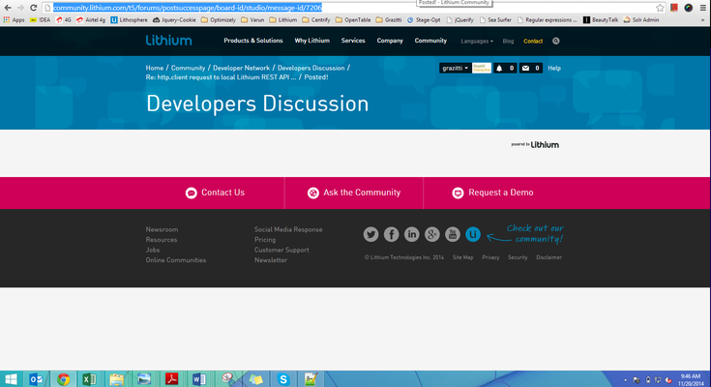Open the Newsroom footer link

point(162,229)
